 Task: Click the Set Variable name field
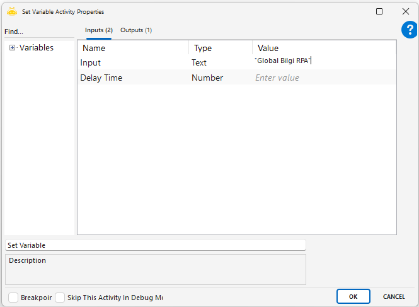tap(155, 245)
